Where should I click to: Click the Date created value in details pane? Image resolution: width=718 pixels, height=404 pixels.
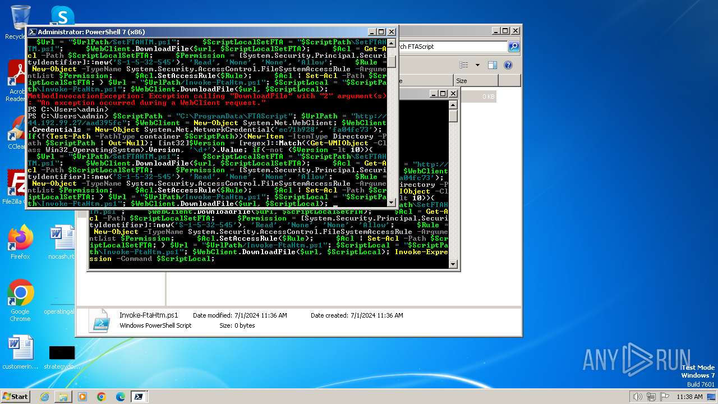point(377,315)
